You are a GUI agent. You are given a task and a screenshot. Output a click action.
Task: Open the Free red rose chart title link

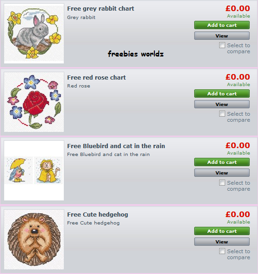tap(96, 77)
